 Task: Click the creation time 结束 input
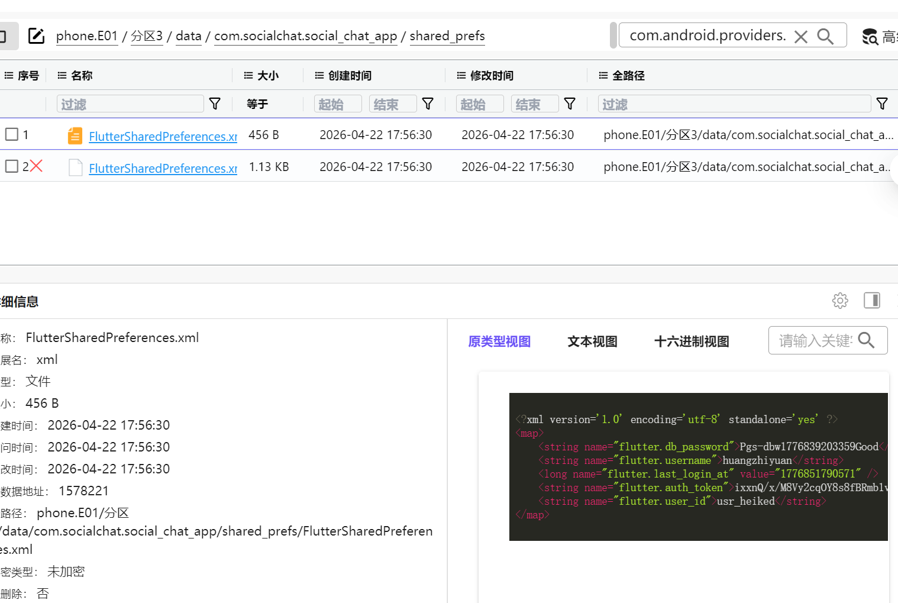pyautogui.click(x=393, y=104)
